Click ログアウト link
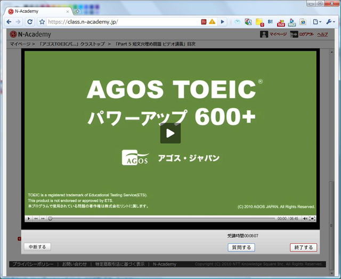This screenshot has width=341, height=279. (306, 34)
